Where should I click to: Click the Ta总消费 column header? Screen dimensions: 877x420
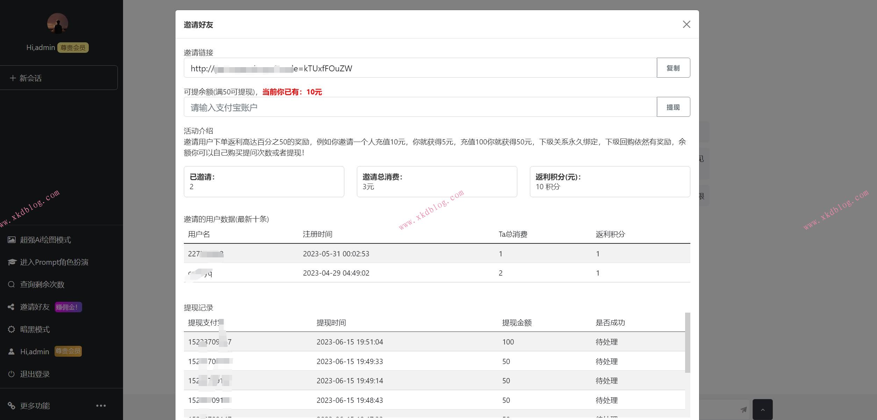click(513, 234)
